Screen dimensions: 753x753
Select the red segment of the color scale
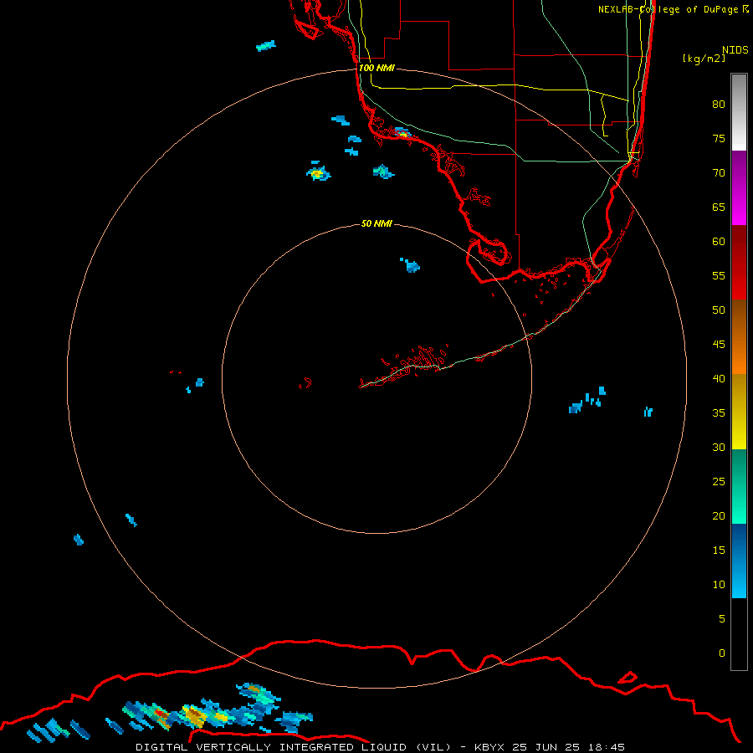[739, 262]
